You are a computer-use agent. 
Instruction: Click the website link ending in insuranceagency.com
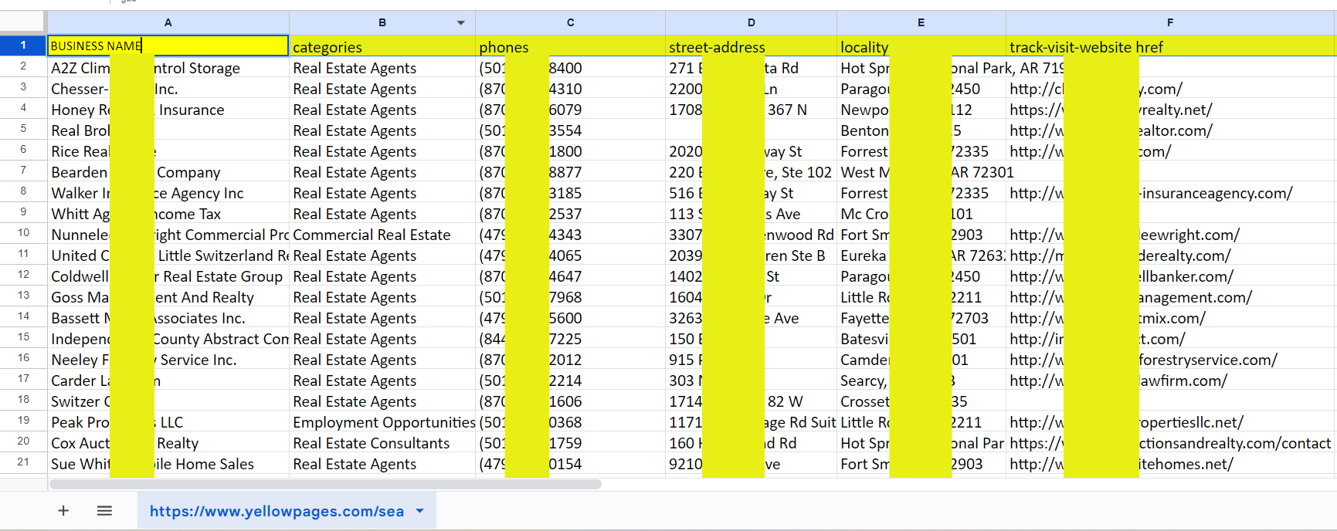pyautogui.click(x=1214, y=193)
